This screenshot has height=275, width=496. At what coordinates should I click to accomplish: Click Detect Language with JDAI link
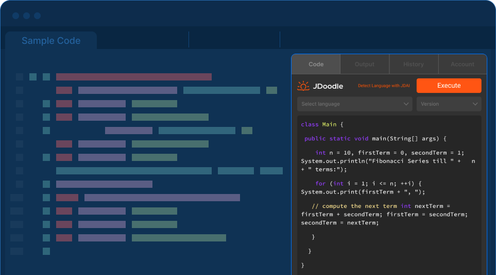pos(383,86)
